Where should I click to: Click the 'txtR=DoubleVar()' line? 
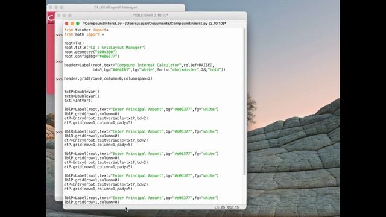point(82,96)
